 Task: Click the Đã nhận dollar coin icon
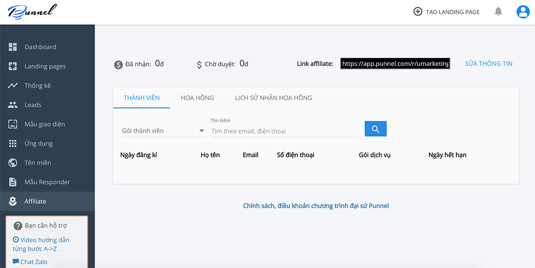(118, 64)
